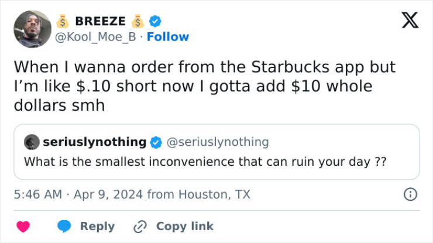Click the verified badge next to BREEZE
Viewport: 433px width, 243px height.
click(x=154, y=21)
